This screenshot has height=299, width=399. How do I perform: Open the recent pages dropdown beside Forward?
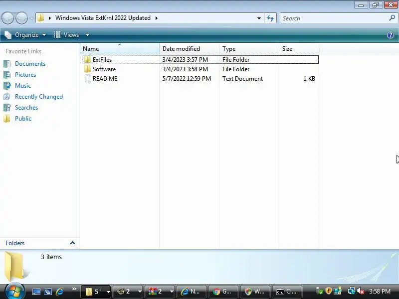[31, 18]
